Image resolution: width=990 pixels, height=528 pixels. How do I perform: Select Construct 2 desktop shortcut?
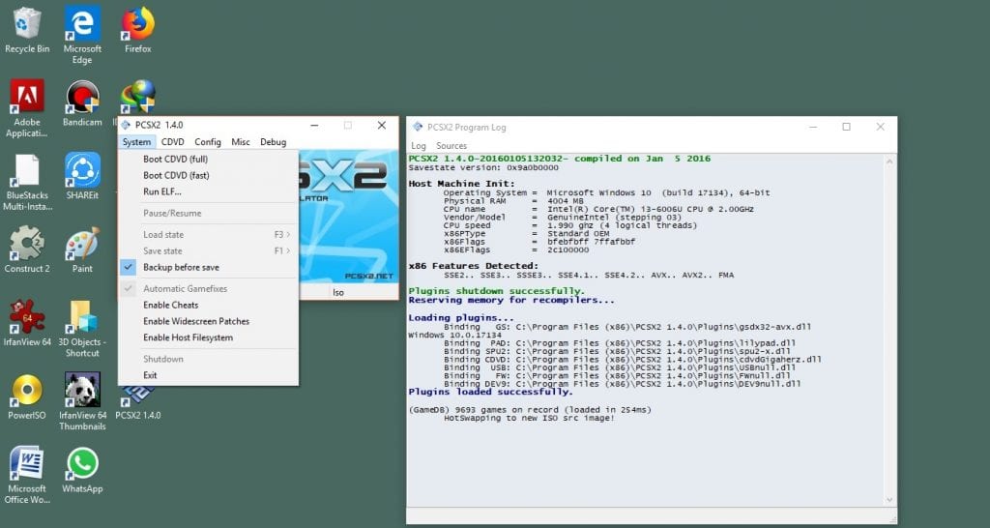pyautogui.click(x=26, y=249)
